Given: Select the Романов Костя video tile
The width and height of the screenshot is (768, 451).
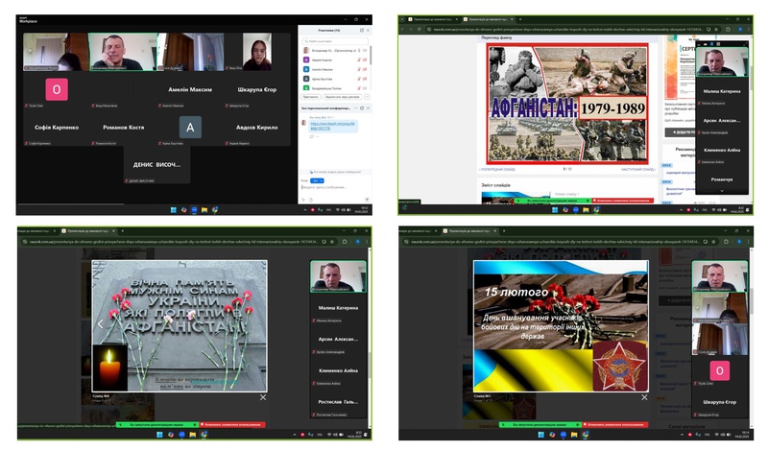Looking at the screenshot, I should [124, 128].
